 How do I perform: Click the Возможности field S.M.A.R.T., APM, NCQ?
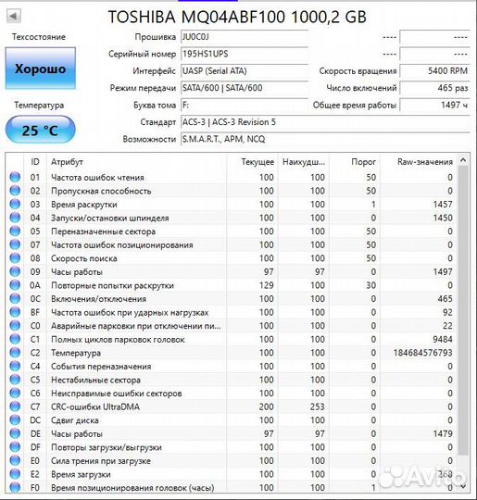[x=325, y=139]
